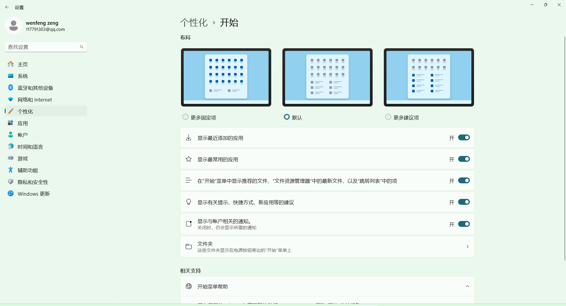Click the 辅助功能 accessibility icon
The image size is (566, 306).
[x=11, y=170]
